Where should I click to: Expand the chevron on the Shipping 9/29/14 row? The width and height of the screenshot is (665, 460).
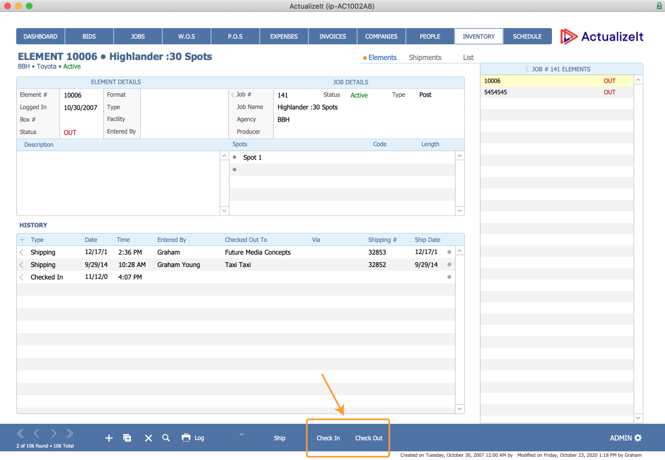21,264
